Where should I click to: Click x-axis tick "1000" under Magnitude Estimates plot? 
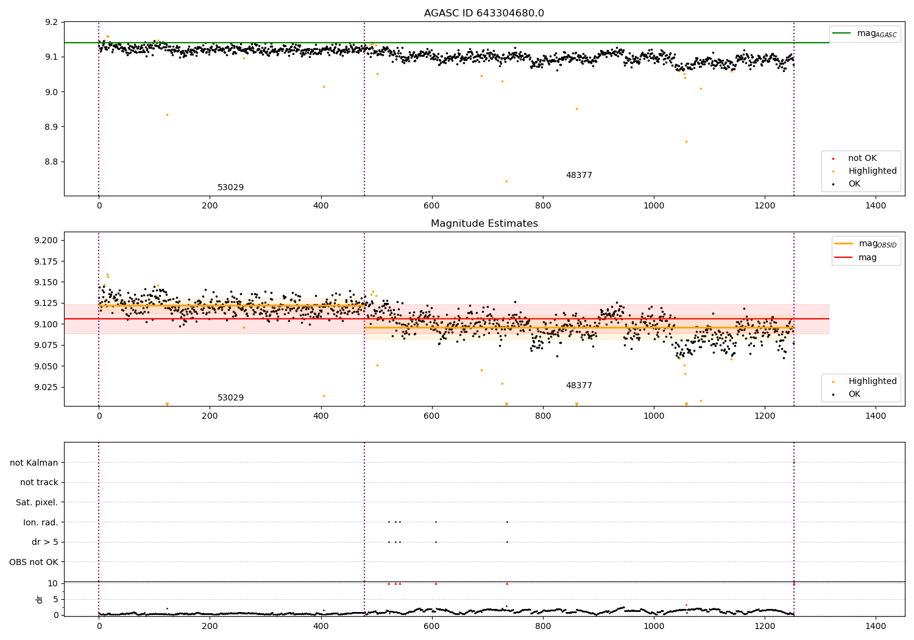click(654, 416)
